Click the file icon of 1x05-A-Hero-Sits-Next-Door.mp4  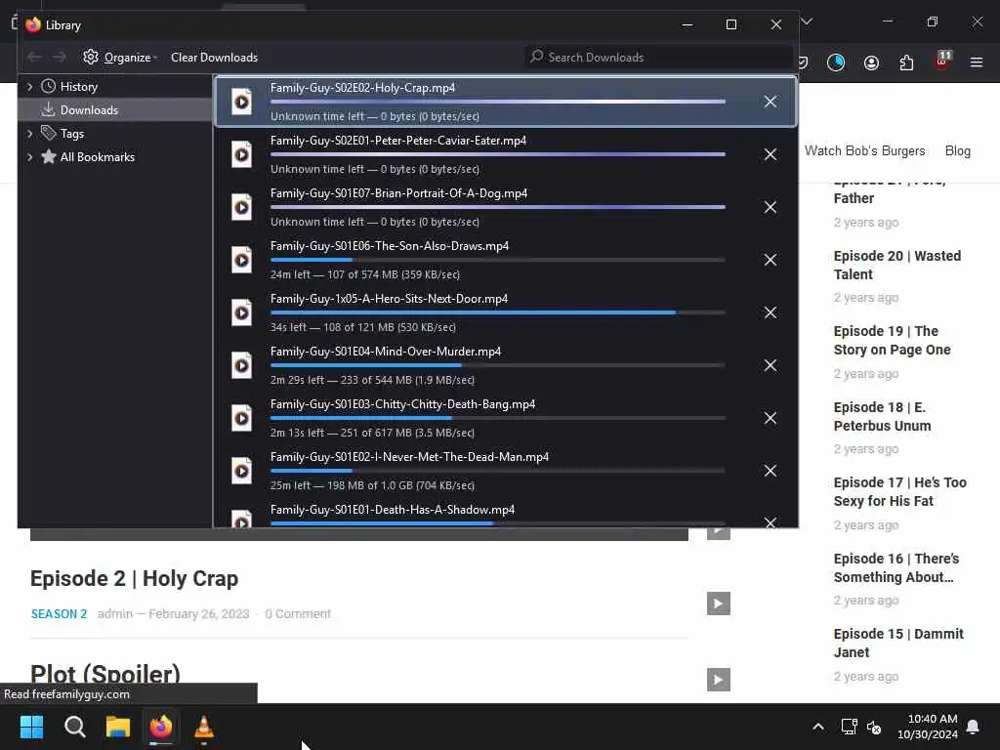(x=242, y=312)
